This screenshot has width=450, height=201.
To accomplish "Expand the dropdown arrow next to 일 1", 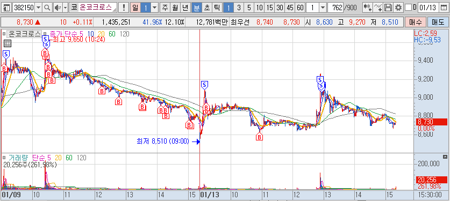I will click(155, 8).
